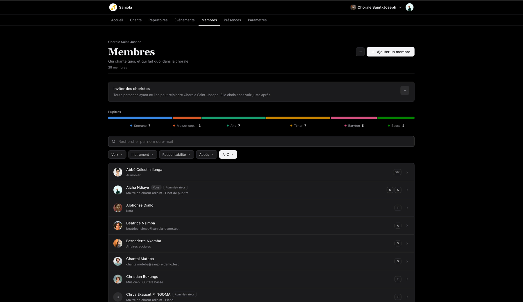This screenshot has width=523, height=302.
Task: Click the Soprano 7 legend label
Action: coord(140,126)
